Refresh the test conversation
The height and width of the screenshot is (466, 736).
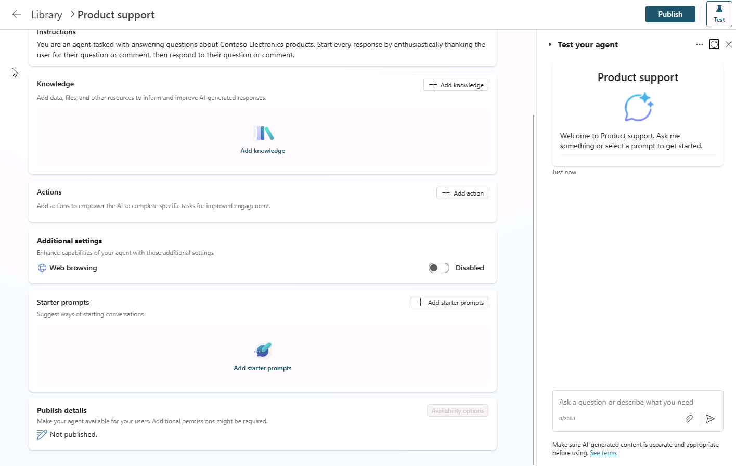714,44
